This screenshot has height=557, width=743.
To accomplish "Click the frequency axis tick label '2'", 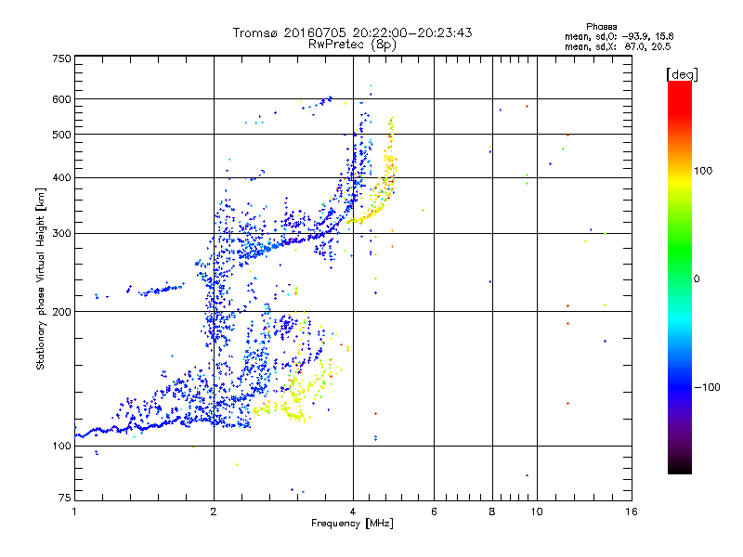I will point(214,512).
